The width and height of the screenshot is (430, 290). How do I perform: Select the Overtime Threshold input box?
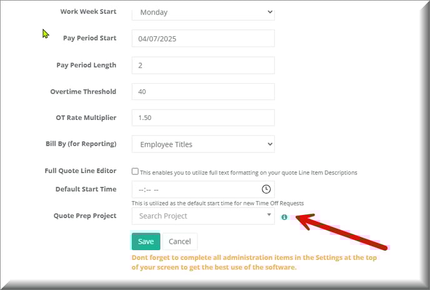pyautogui.click(x=203, y=91)
